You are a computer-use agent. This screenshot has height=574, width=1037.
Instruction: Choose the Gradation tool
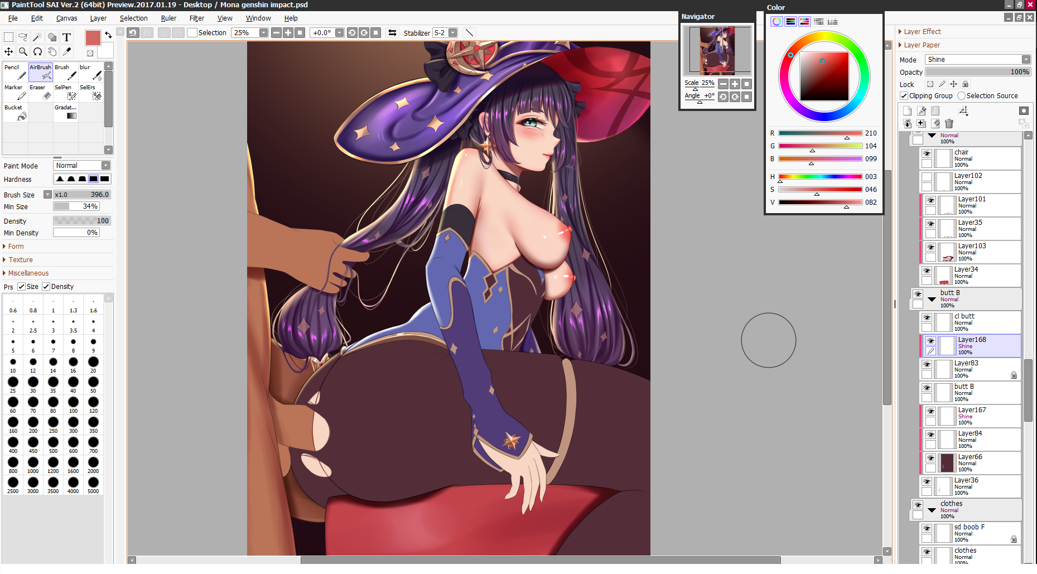click(66, 113)
